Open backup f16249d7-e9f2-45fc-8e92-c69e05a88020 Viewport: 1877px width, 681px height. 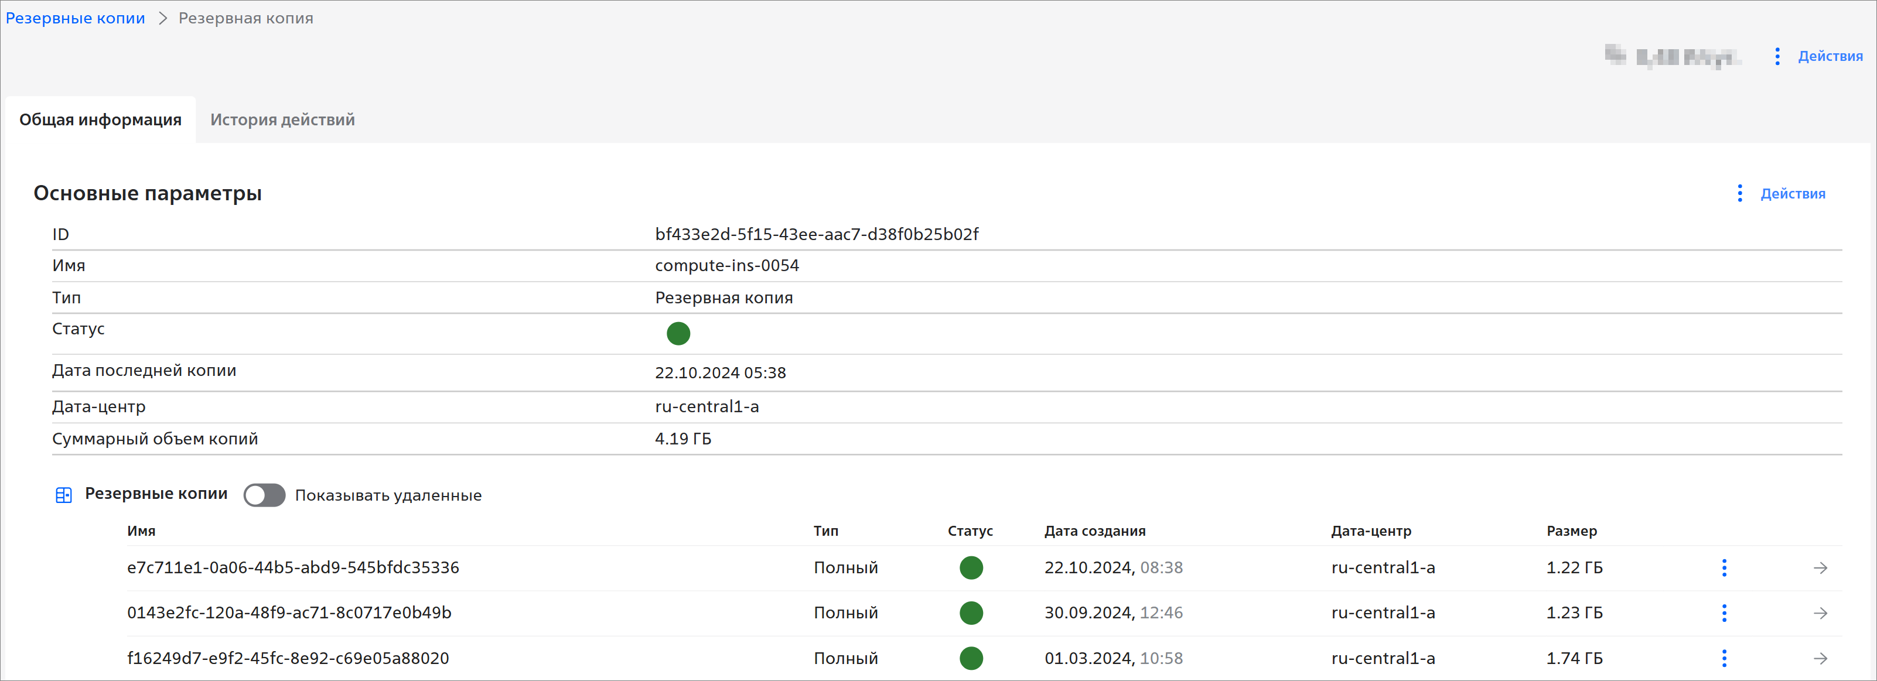(288, 658)
